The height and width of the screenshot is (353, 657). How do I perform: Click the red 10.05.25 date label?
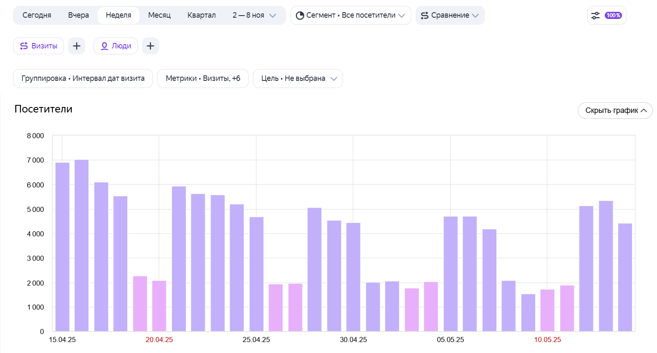(547, 340)
